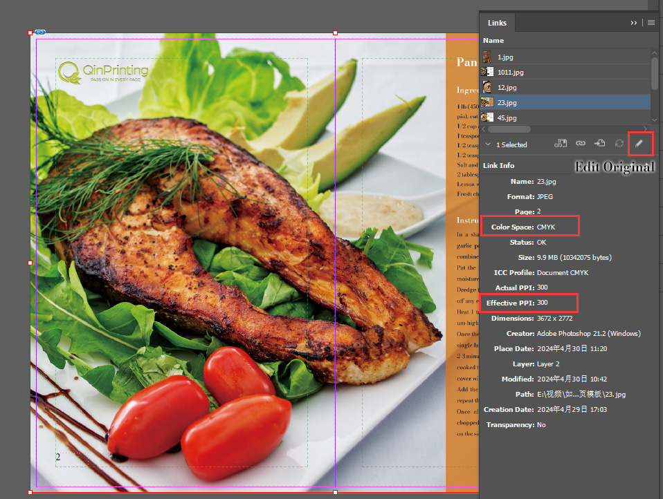This screenshot has width=663, height=499.
Task: Click the Transparency value 'No'
Action: pos(541,424)
